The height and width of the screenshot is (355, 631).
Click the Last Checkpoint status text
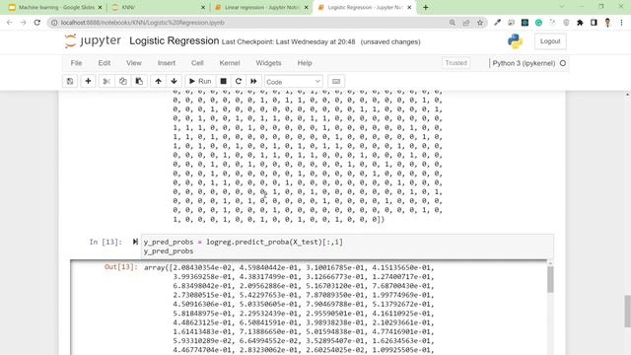tap(289, 41)
